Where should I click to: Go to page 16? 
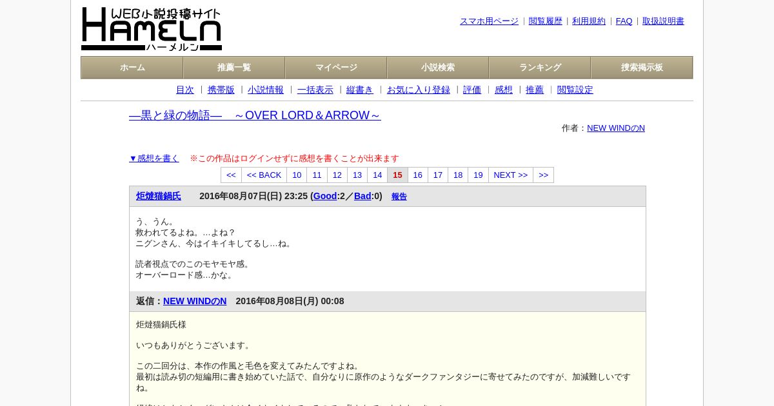[x=418, y=175]
